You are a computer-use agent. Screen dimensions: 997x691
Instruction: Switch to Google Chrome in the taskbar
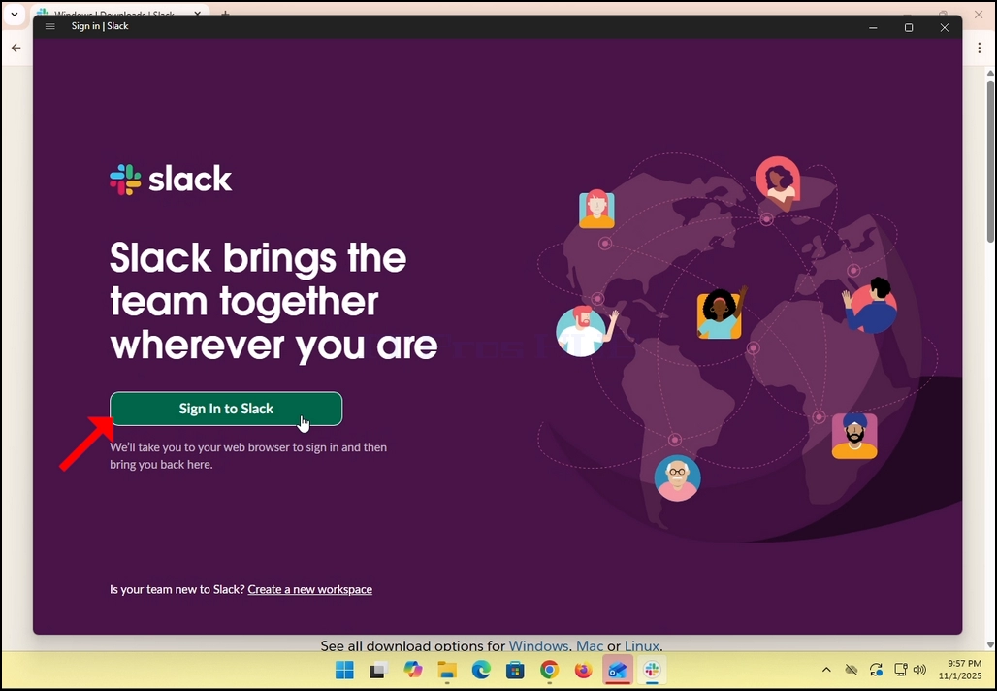(x=549, y=670)
